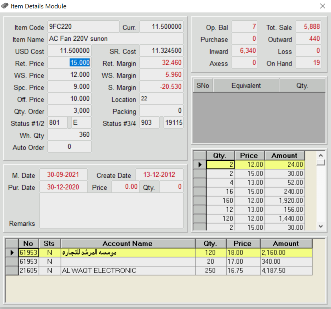This screenshot has width=331, height=309.
Task: Click the app icon in title bar
Action: (5, 6)
